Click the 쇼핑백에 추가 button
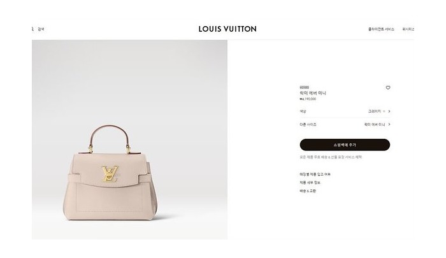 coord(345,145)
